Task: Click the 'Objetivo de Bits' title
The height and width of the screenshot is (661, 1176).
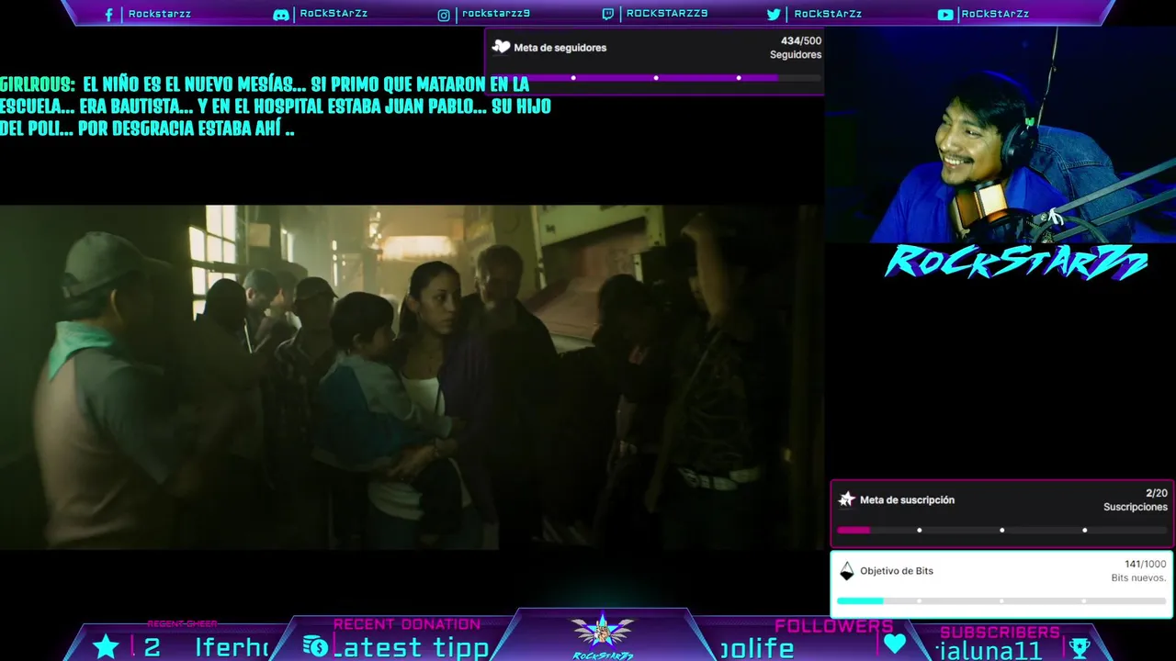Action: tap(897, 571)
